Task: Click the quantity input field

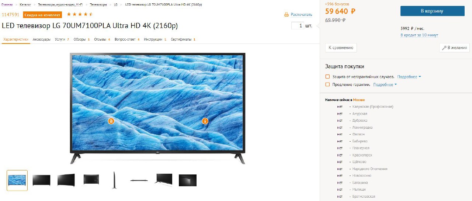Action: (x=298, y=26)
